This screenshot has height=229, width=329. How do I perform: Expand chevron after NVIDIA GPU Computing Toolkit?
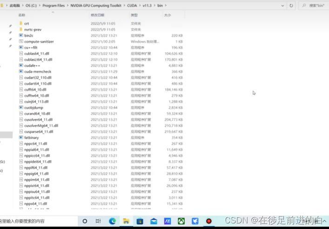(x=124, y=6)
